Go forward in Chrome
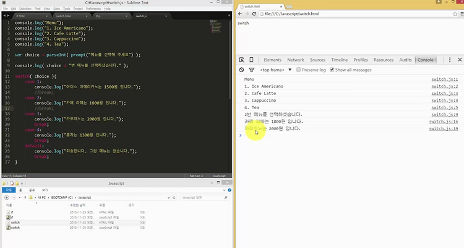The height and width of the screenshot is (248, 464). click(247, 14)
